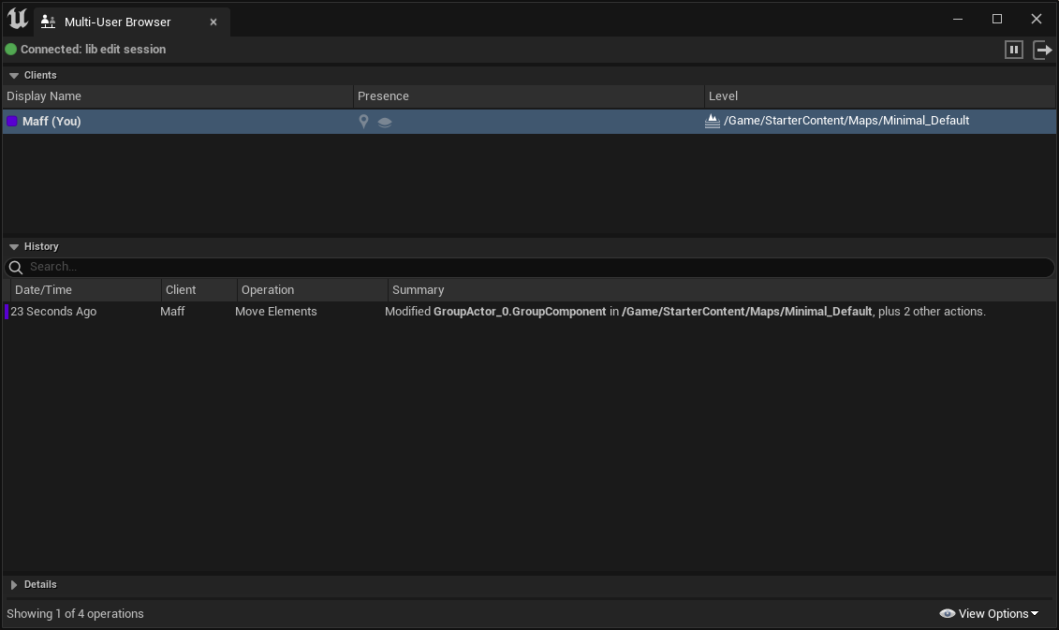
Task: Collapse the History section
Action: [13, 246]
